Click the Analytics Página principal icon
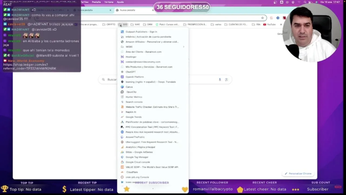Image resolution: width=346 pixels, height=195 pixels. tap(122, 147)
